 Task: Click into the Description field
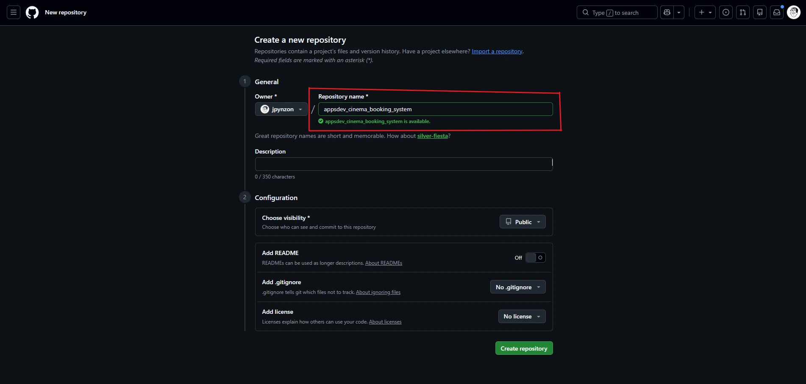[404, 164]
